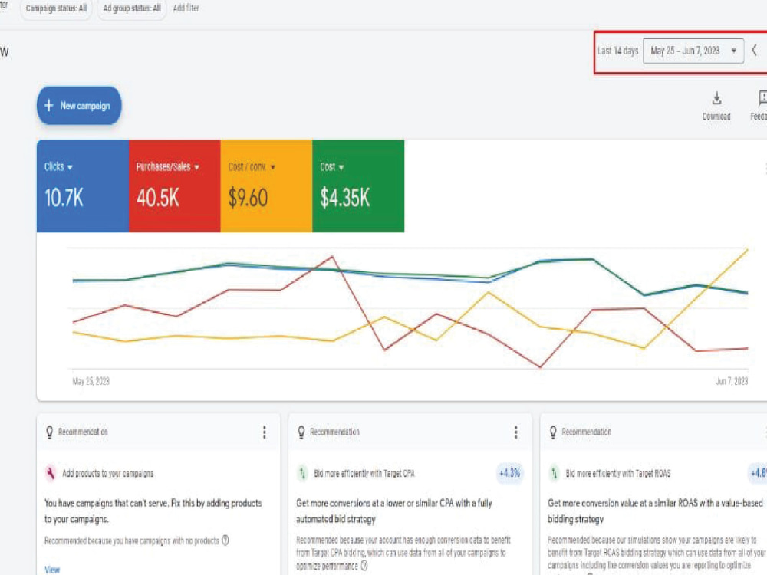Click the bid arrows icon beside Target CPA
The width and height of the screenshot is (767, 575).
point(302,473)
